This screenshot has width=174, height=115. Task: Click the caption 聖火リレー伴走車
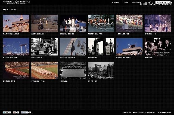pyautogui.click(x=37, y=58)
